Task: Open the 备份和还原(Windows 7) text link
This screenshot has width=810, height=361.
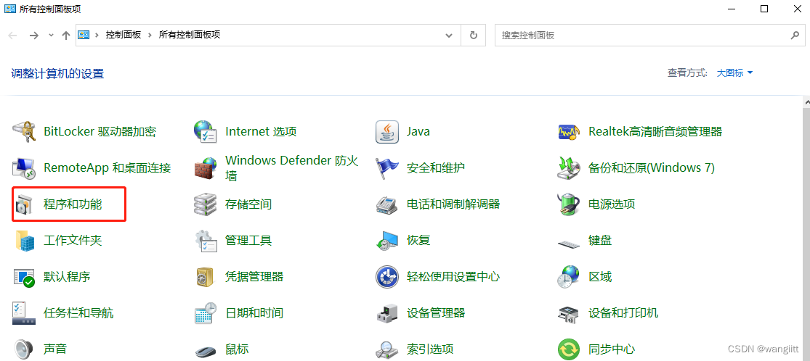Action: 652,167
